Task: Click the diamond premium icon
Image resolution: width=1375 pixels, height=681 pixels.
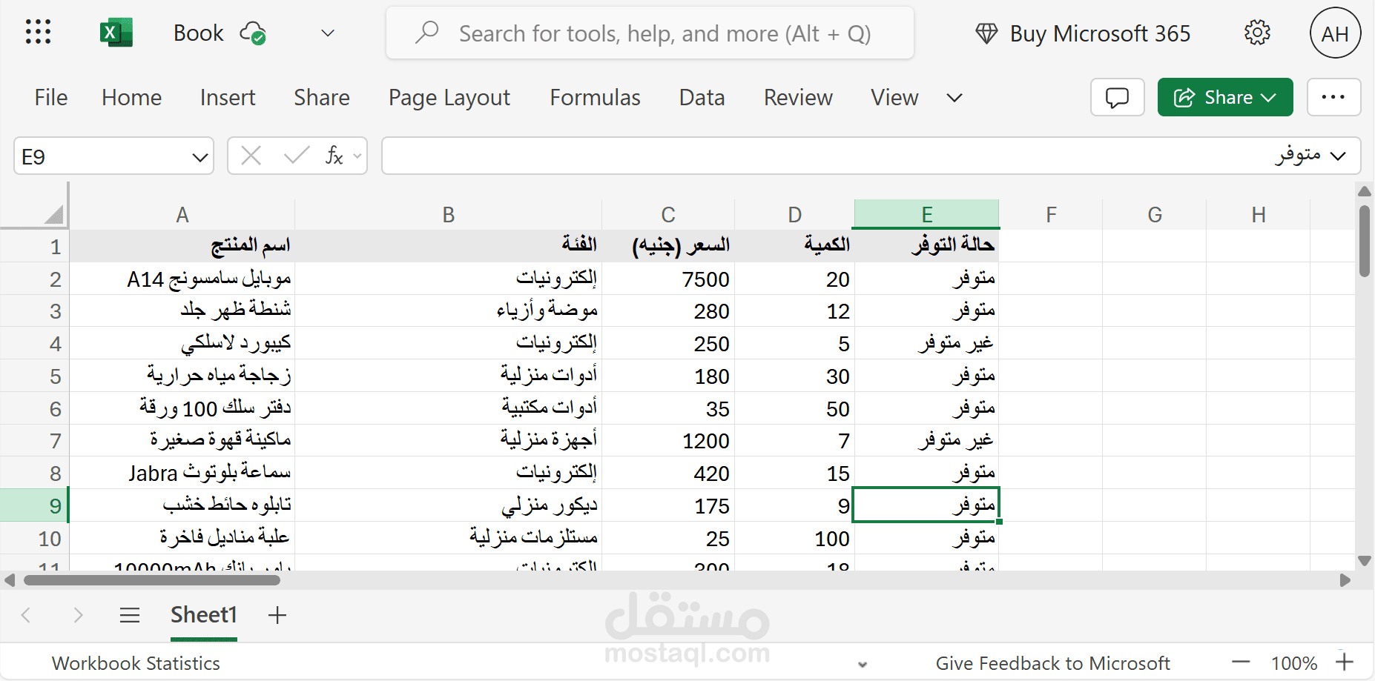Action: click(x=986, y=33)
